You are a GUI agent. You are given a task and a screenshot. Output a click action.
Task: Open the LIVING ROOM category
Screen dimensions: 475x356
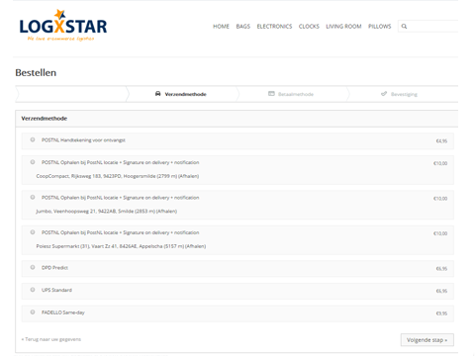[343, 27]
